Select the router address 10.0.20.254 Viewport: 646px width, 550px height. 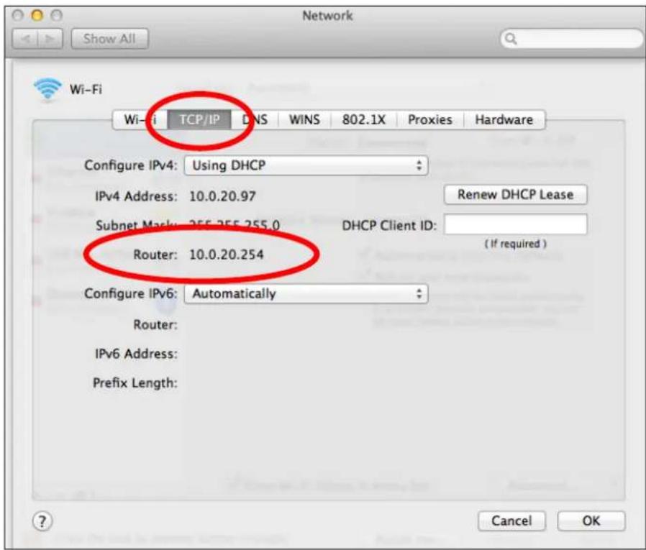pyautogui.click(x=226, y=255)
